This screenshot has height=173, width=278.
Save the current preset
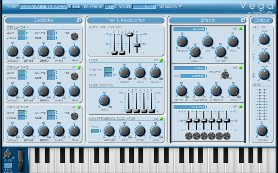tap(76, 7)
